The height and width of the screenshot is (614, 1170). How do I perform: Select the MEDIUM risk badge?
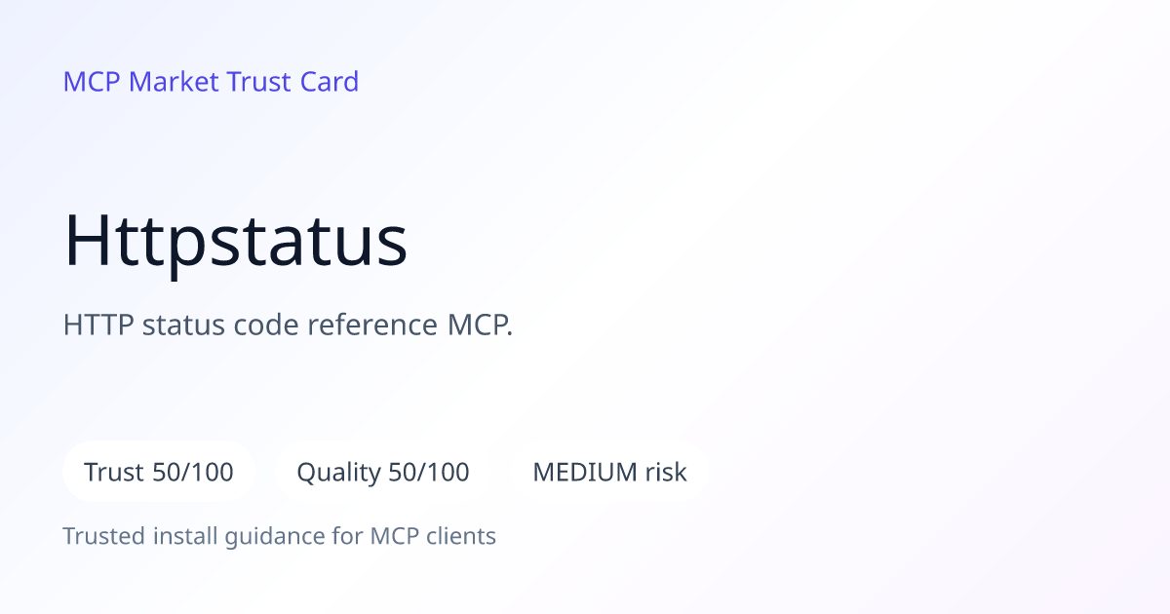point(609,472)
